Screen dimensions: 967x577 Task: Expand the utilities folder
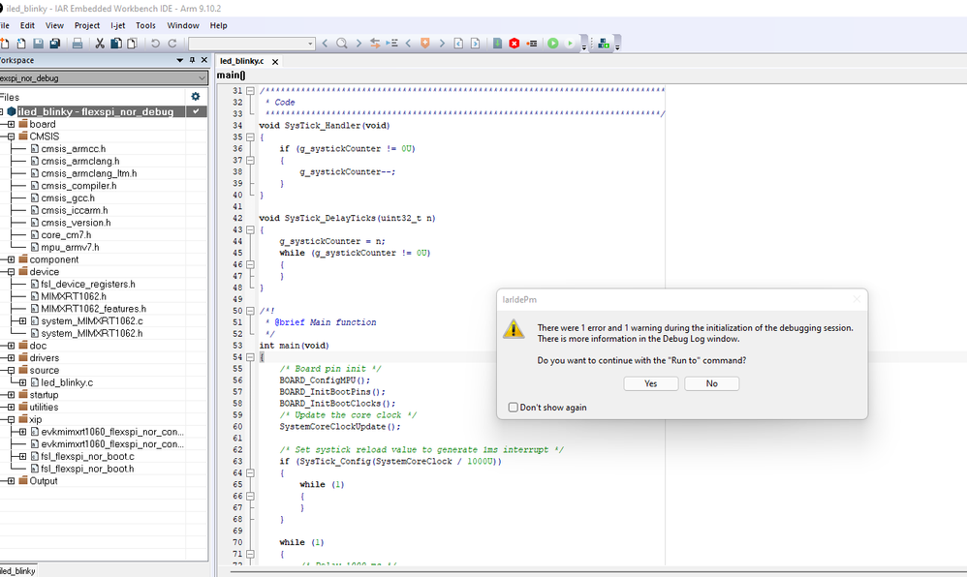coord(11,408)
